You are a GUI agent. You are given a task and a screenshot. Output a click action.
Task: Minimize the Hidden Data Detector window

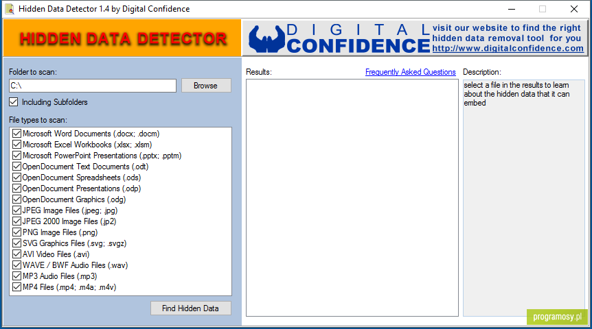(512, 9)
